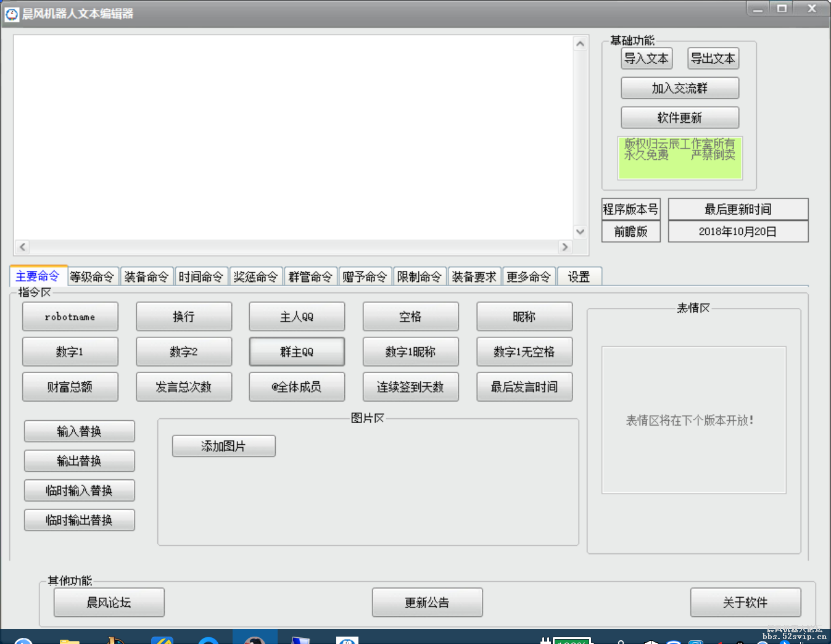Click the 连续签到天数 button
Viewport: 831px width, 644px height.
(410, 387)
